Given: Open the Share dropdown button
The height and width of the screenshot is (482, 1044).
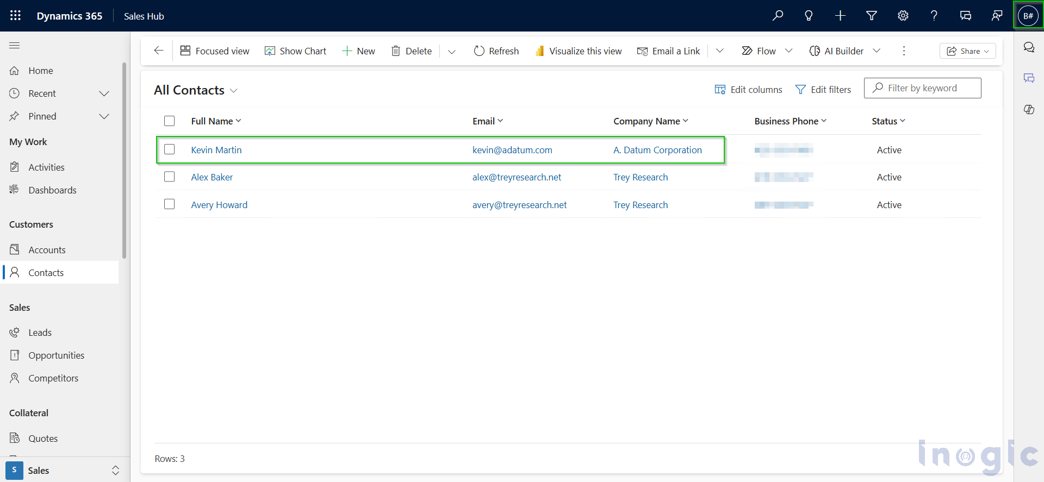Looking at the screenshot, I should coord(968,51).
